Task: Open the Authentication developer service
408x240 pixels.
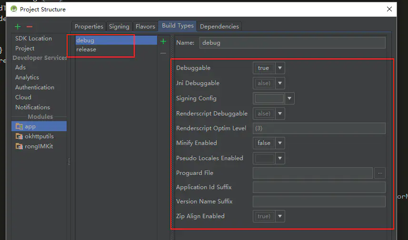Action: (x=35, y=87)
